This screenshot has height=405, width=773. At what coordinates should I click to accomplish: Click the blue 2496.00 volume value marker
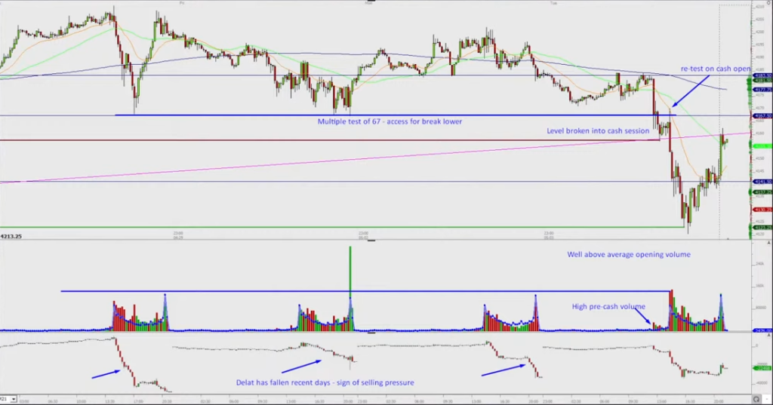tap(762, 330)
